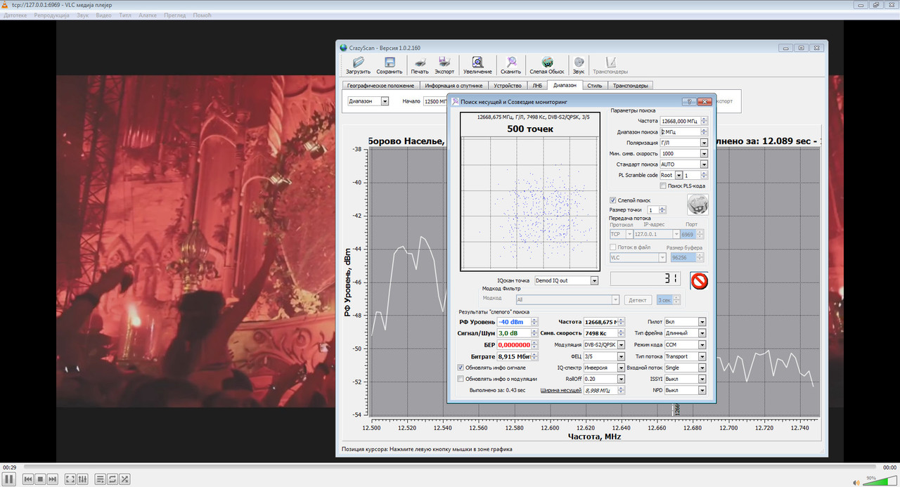Open the Режим кода CCM dropdown
The width and height of the screenshot is (900, 487).
pos(702,345)
